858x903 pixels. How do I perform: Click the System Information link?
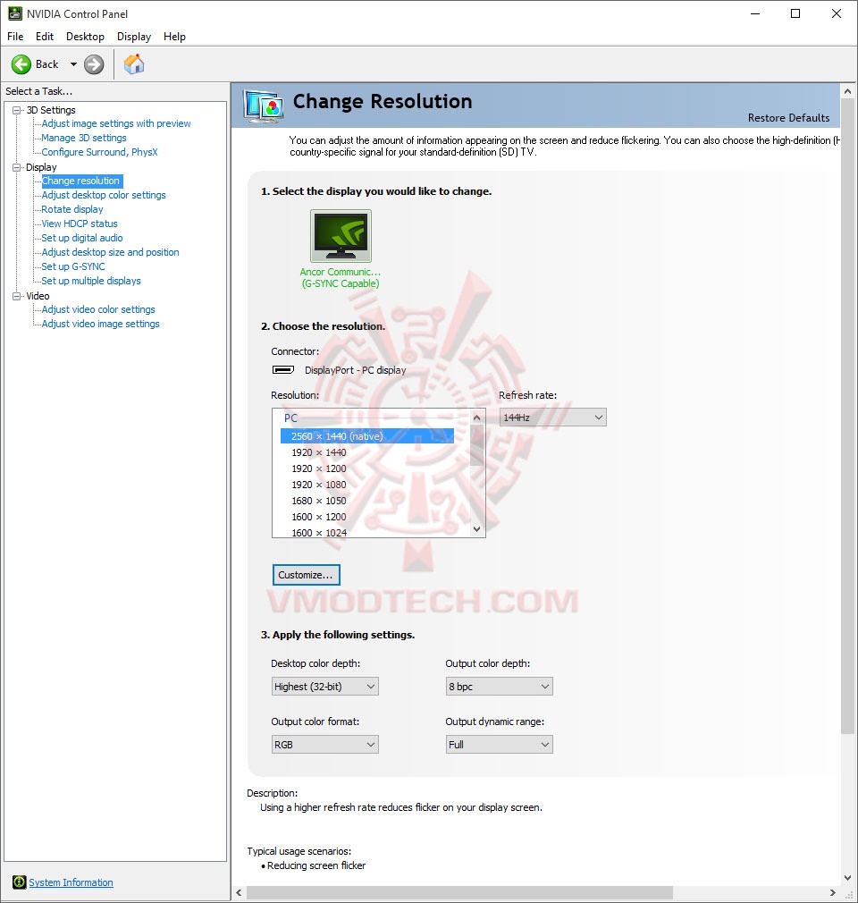coord(71,882)
